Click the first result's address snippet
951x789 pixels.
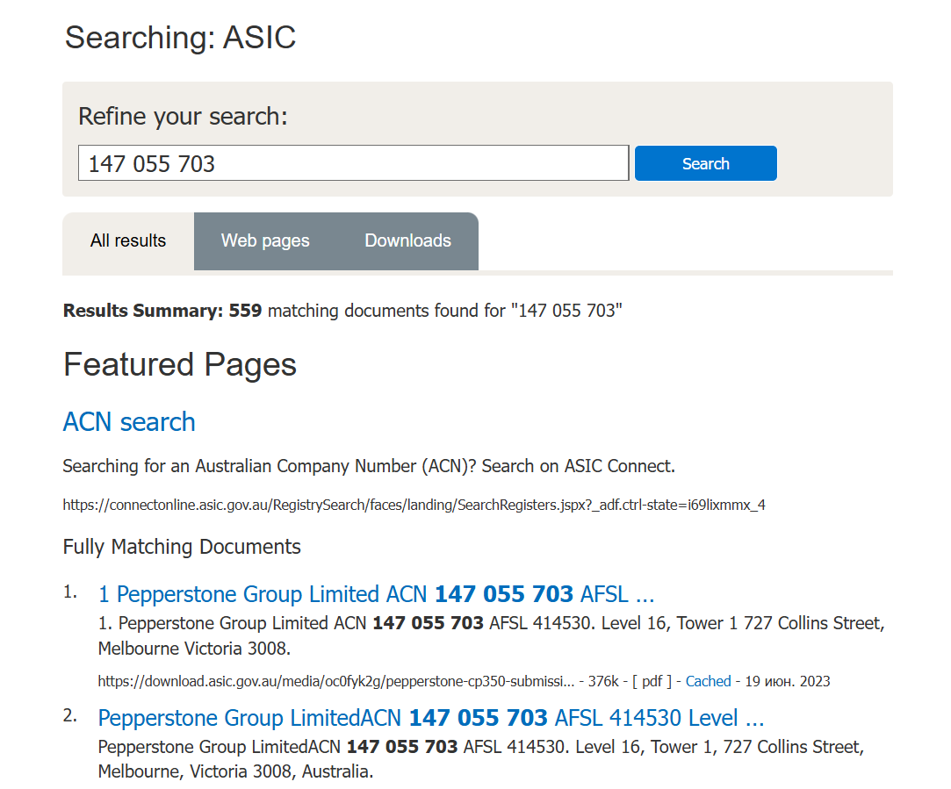coord(490,635)
